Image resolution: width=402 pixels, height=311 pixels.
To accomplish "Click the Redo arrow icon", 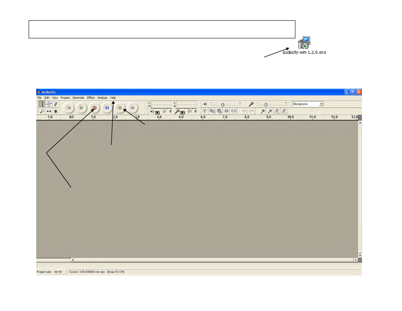I will click(x=252, y=111).
